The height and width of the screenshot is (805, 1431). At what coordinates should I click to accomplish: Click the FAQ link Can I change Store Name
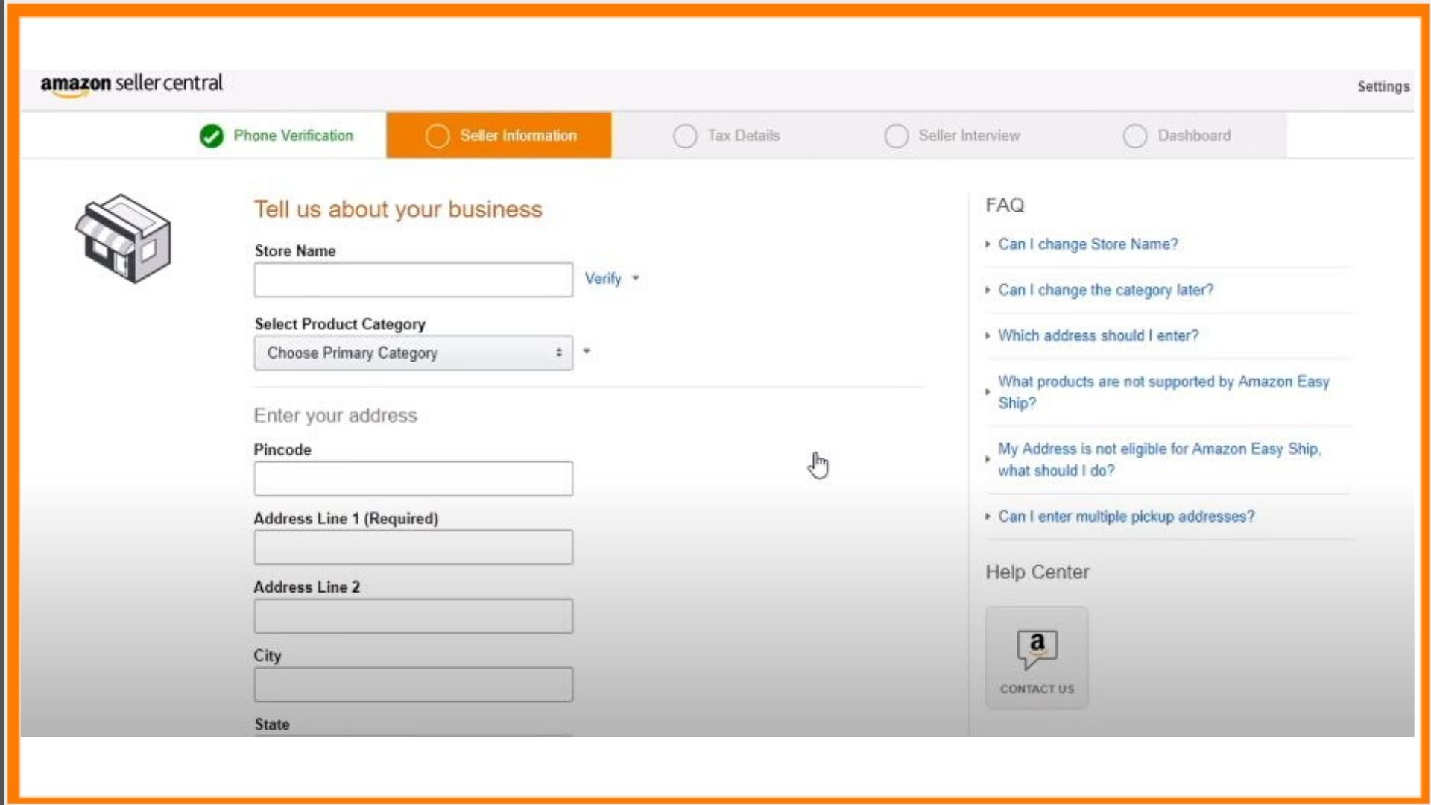[1087, 244]
